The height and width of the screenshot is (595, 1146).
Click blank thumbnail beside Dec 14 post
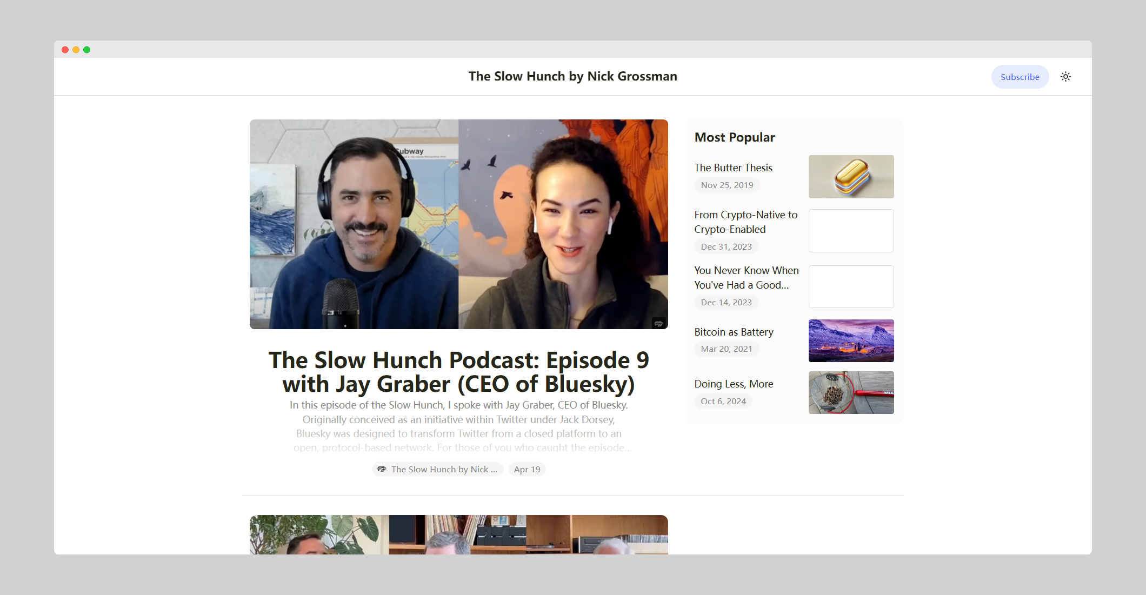pos(851,286)
